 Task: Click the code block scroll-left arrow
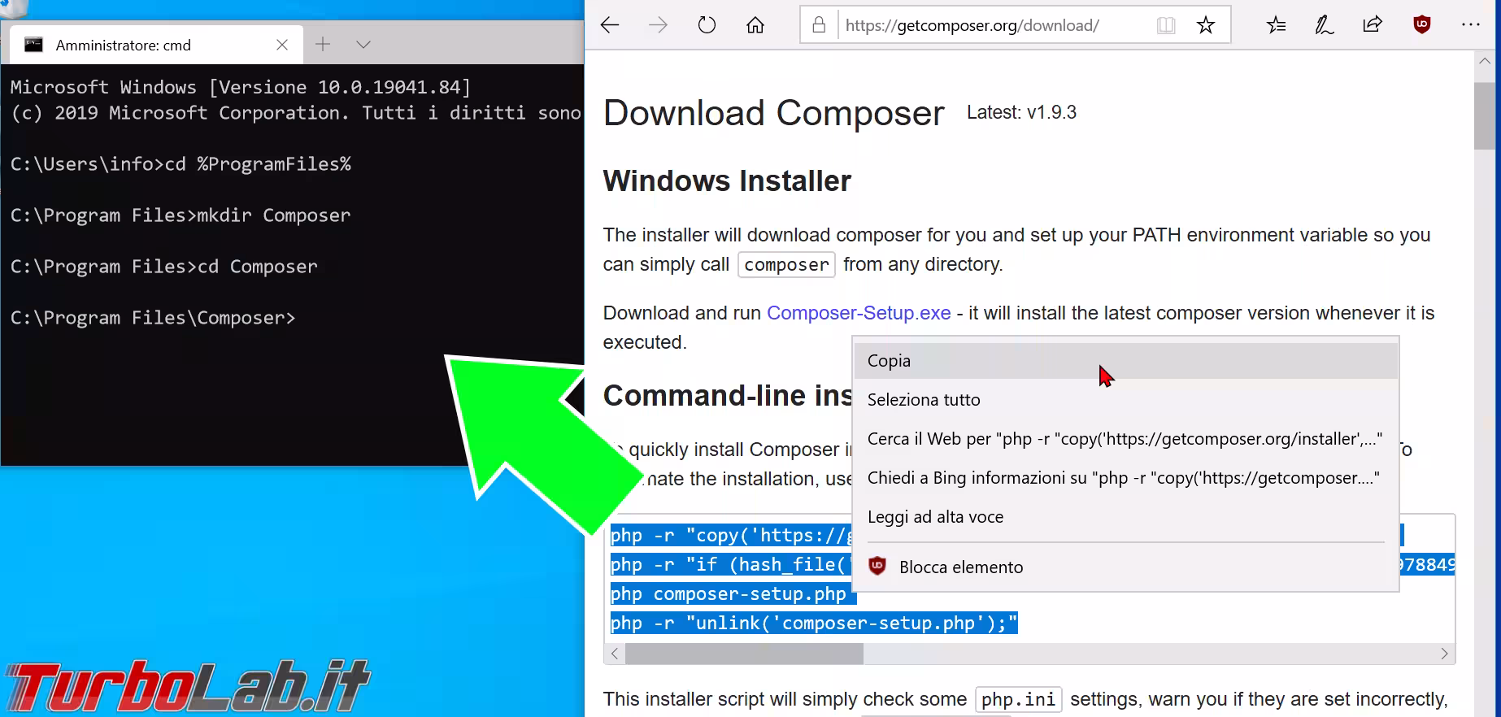(615, 654)
